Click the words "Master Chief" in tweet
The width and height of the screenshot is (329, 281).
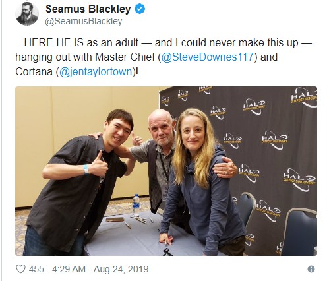click(125, 57)
